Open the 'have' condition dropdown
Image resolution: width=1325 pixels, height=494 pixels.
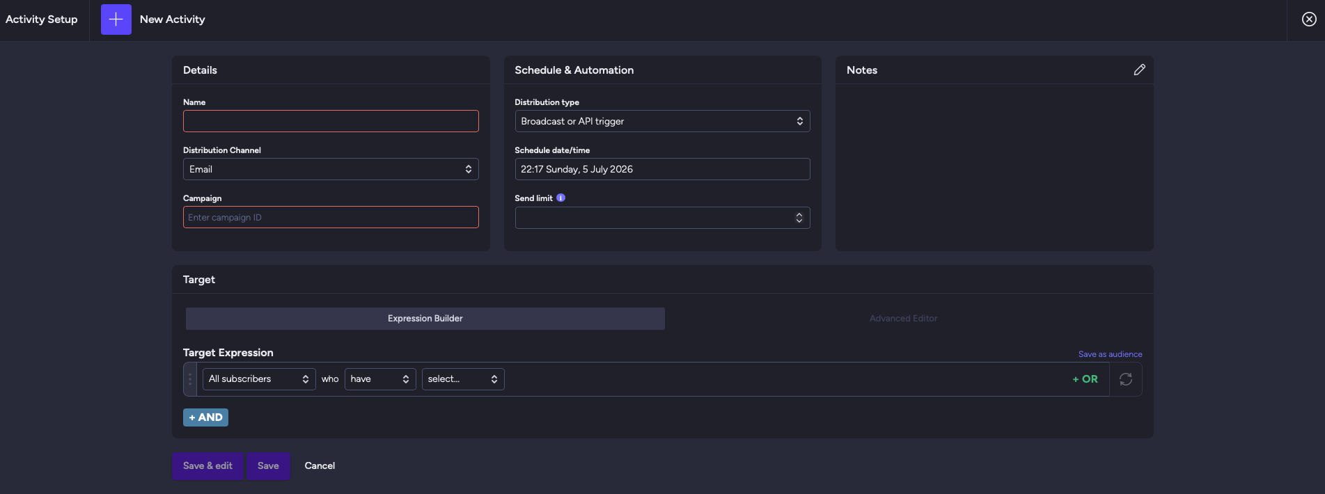pos(380,379)
